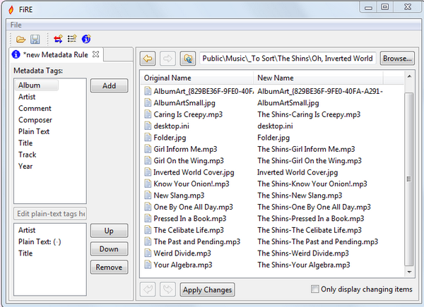424x307 pixels.
Task: Select Year in Metadata Tags list
Action: pos(25,166)
